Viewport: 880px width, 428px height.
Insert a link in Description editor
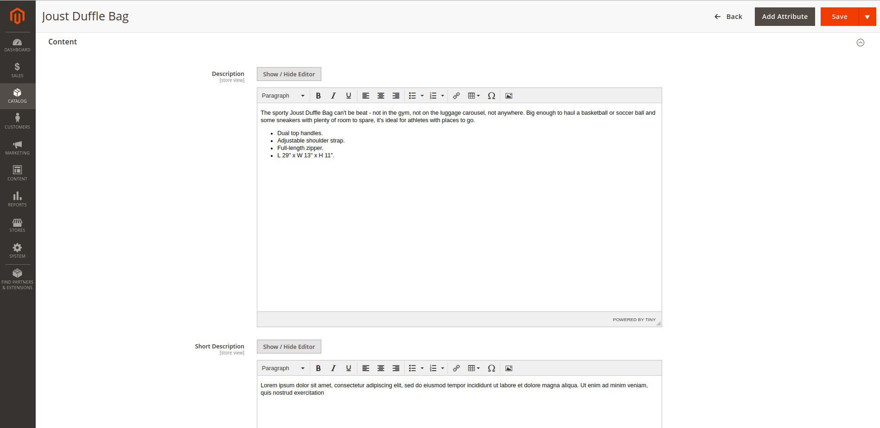(456, 95)
